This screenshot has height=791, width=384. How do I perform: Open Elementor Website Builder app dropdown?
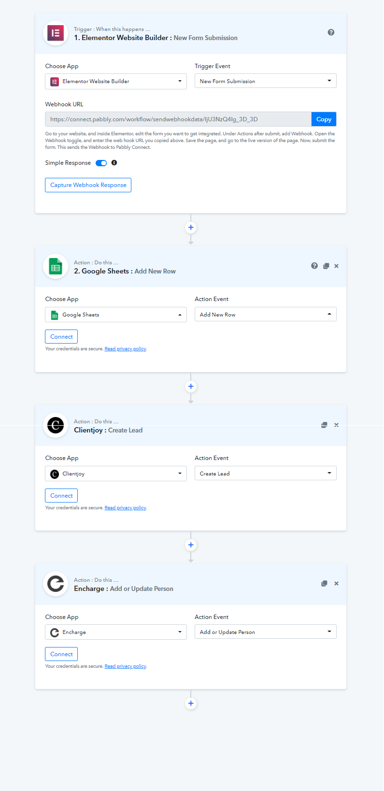coord(116,81)
